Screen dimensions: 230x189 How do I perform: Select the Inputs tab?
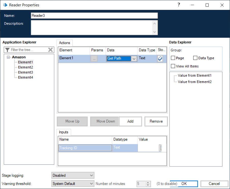[64, 132]
